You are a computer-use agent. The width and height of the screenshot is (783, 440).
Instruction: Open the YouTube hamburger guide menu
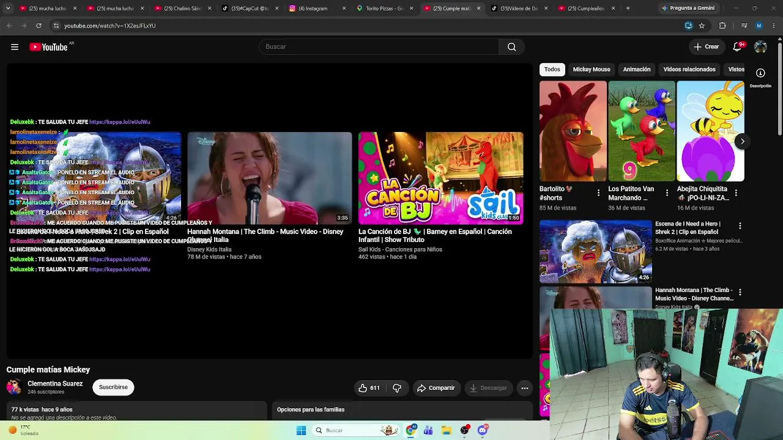pyautogui.click(x=15, y=47)
